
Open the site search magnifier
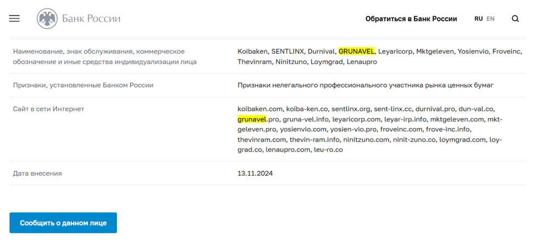tap(515, 19)
